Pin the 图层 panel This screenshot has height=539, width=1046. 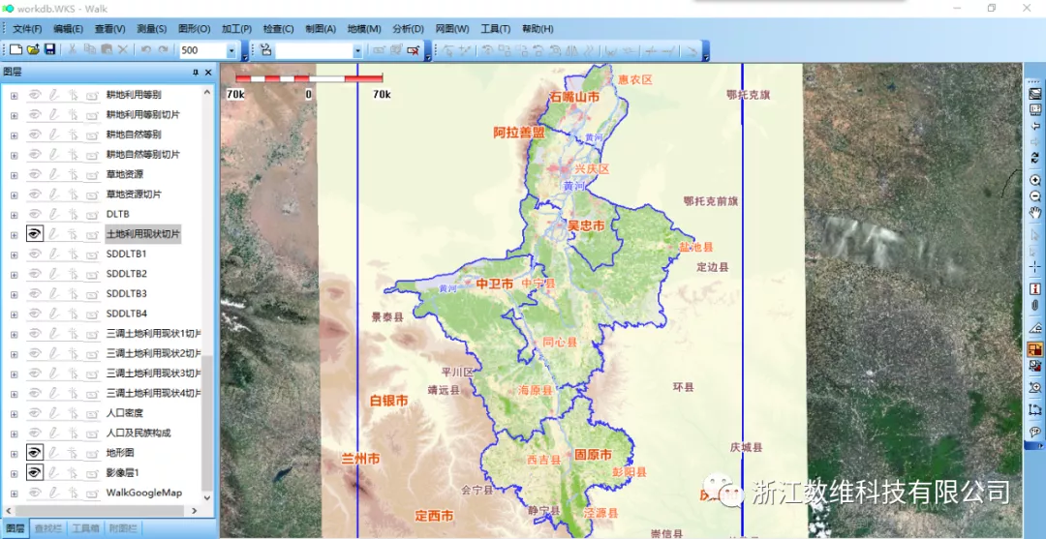[196, 72]
